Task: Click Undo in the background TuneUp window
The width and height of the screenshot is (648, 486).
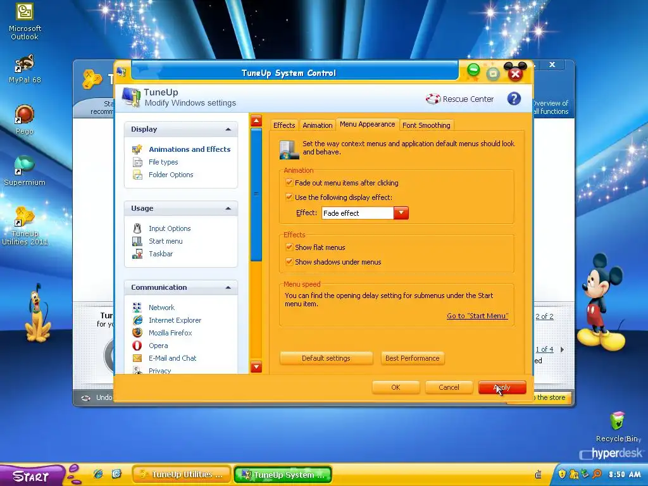Action: click(104, 397)
